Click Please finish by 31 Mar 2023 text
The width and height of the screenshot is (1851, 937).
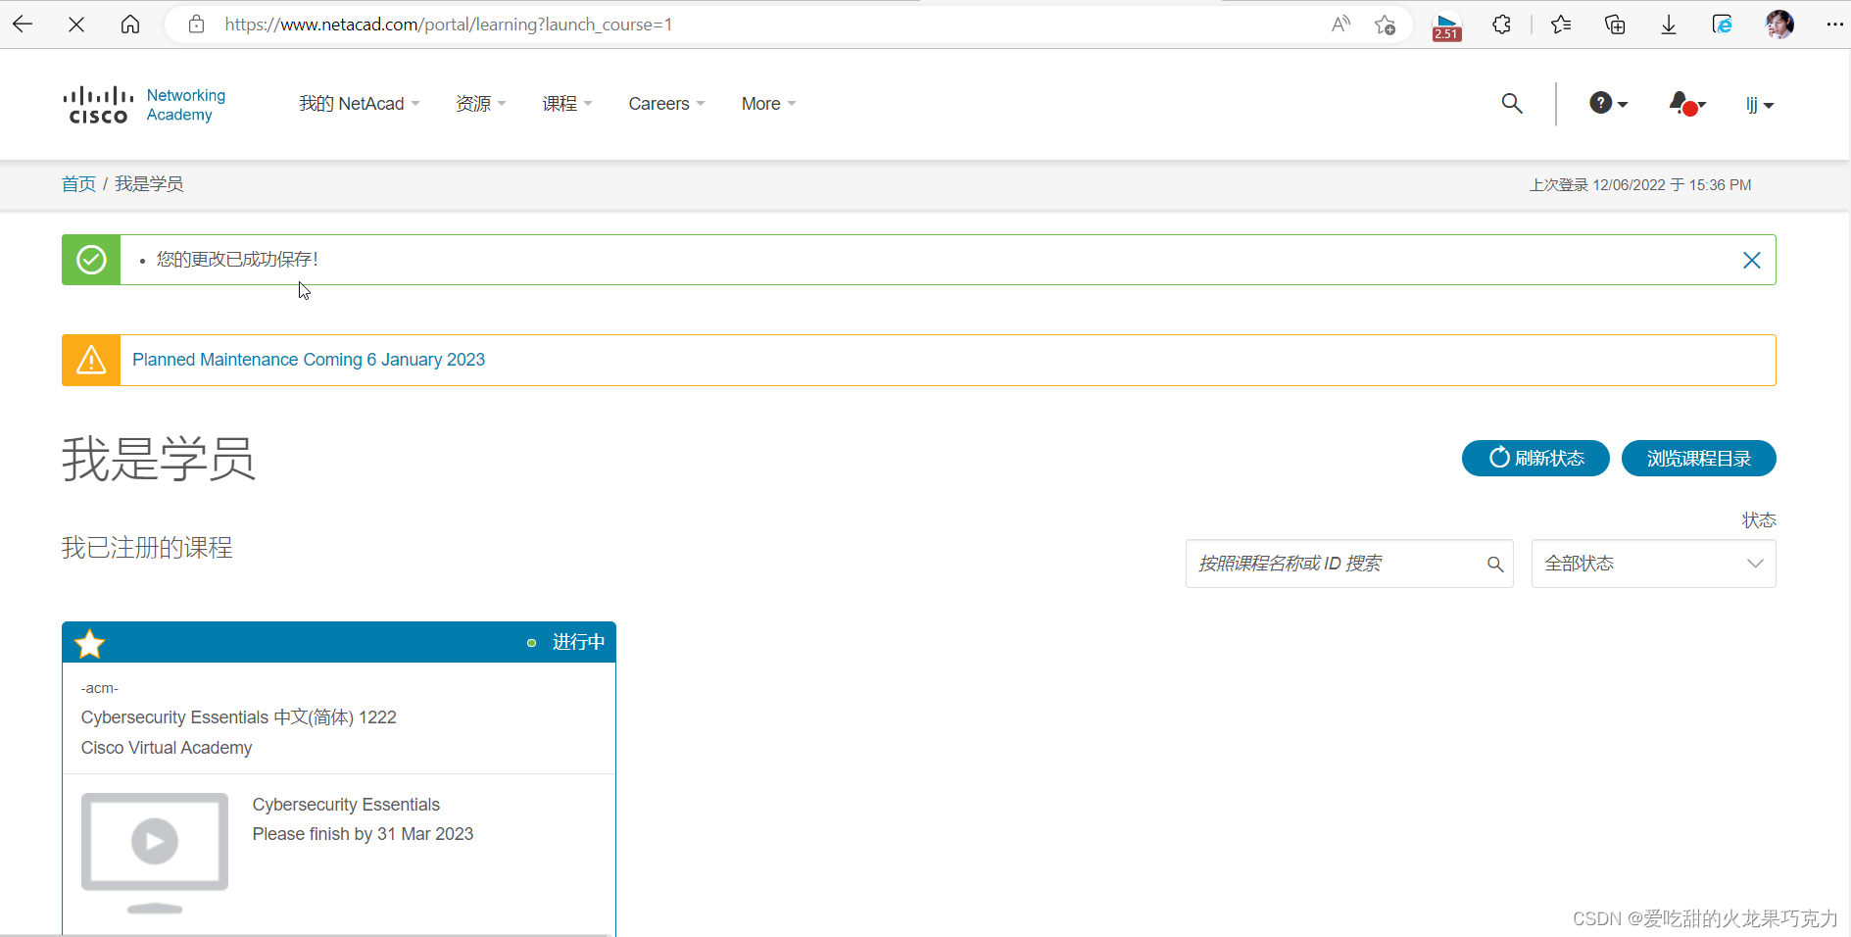pyautogui.click(x=363, y=834)
